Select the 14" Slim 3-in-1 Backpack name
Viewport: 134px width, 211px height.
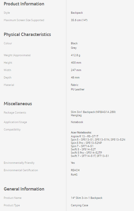(87, 198)
